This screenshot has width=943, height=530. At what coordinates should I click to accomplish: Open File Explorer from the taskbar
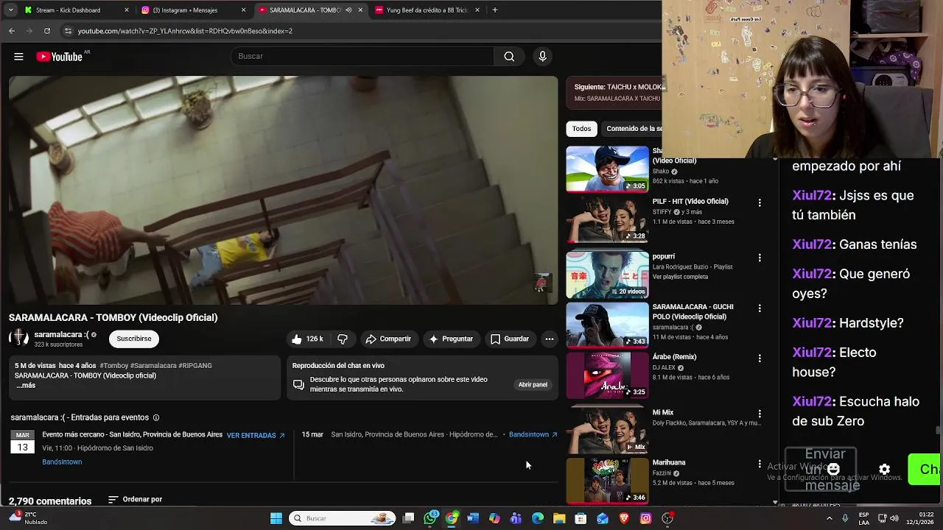559,518
